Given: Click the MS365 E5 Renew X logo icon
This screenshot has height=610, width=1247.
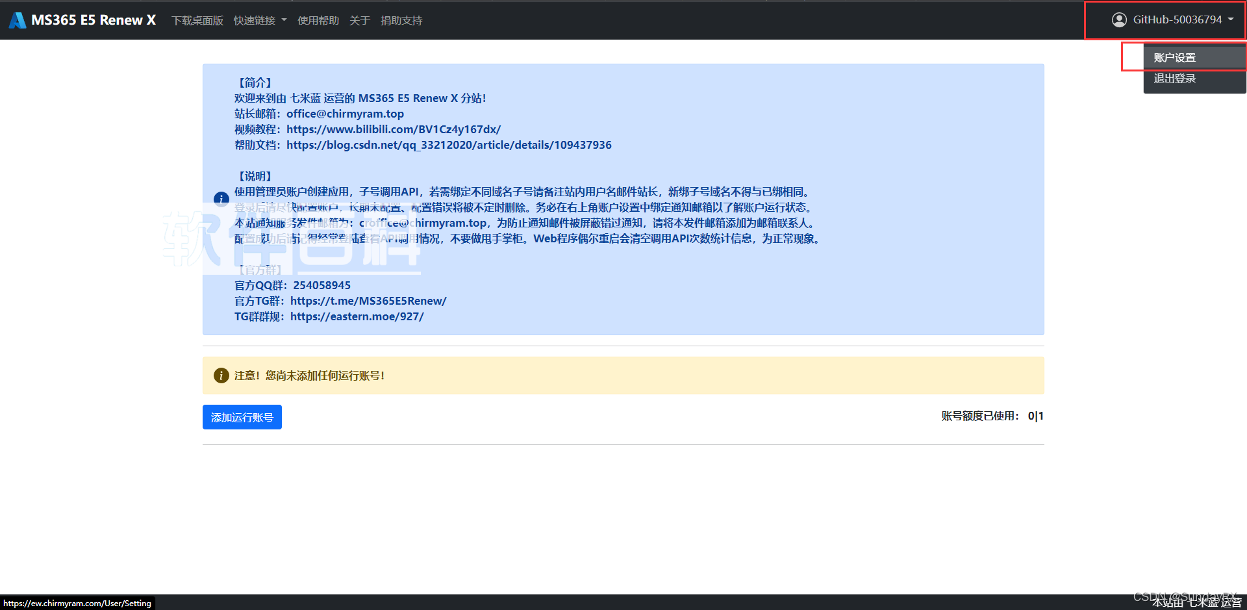Looking at the screenshot, I should pyautogui.click(x=18, y=20).
